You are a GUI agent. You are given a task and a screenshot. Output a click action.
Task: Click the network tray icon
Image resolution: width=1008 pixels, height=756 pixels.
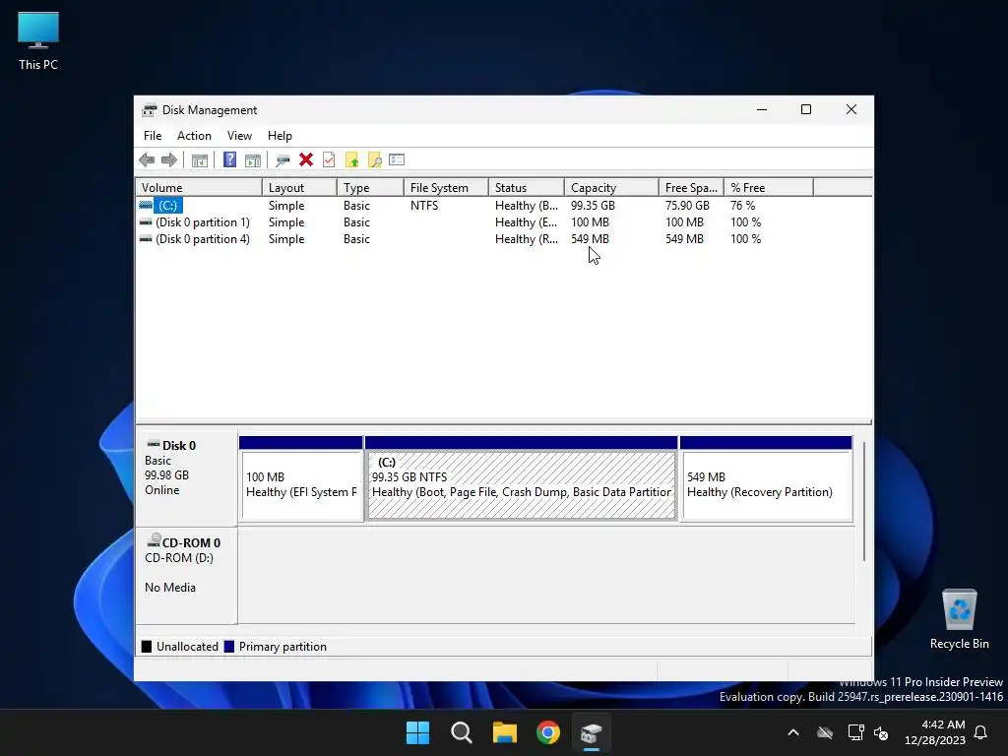[855, 732]
